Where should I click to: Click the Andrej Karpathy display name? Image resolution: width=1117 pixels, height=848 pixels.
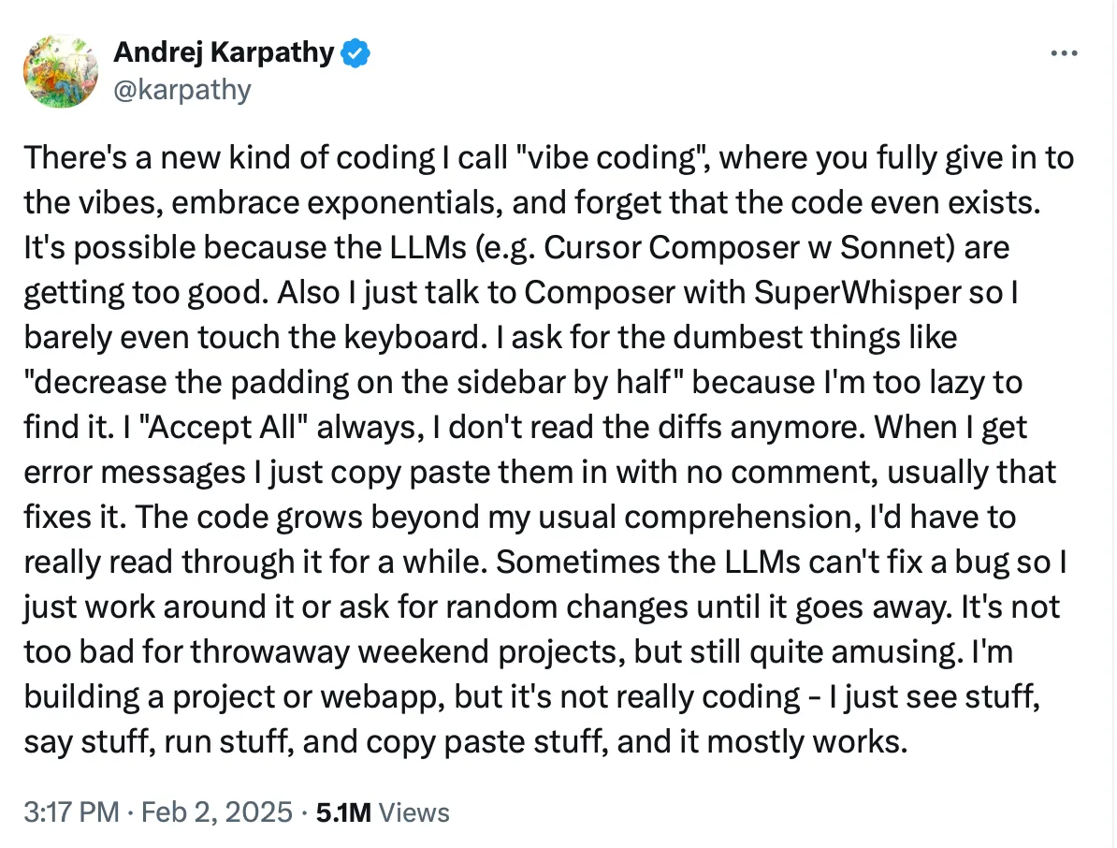[222, 52]
